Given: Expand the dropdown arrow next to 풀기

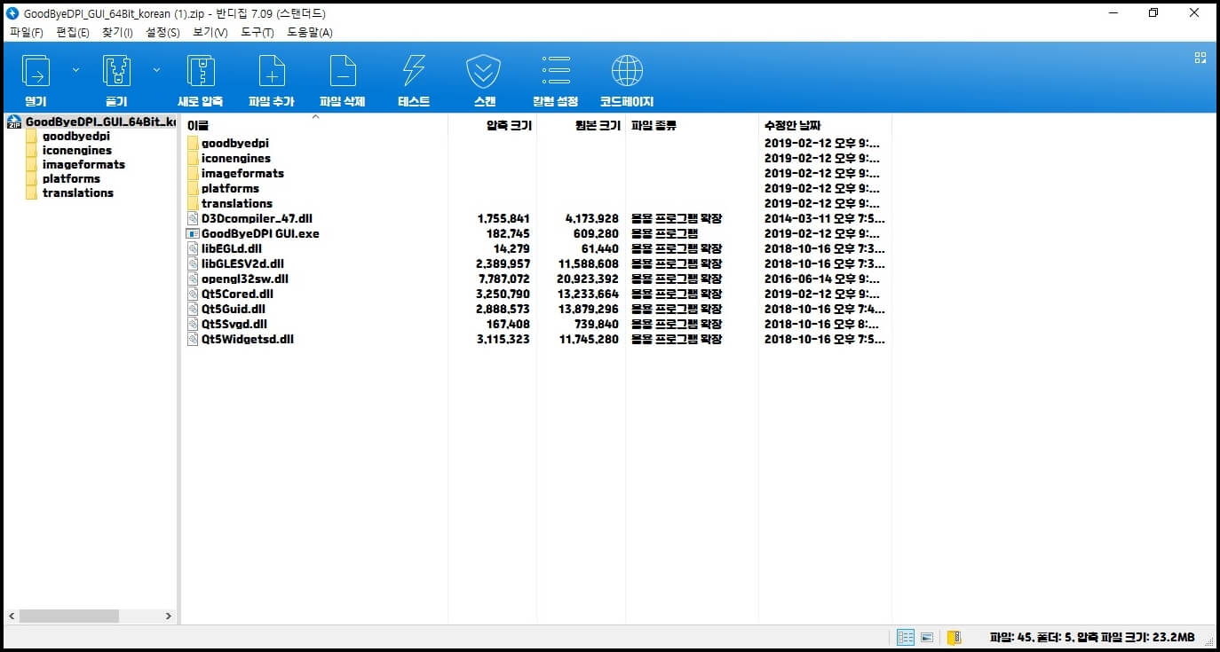Looking at the screenshot, I should click(156, 69).
